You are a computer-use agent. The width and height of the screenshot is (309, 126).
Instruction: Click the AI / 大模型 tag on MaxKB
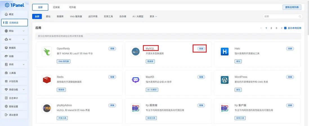[152, 90]
